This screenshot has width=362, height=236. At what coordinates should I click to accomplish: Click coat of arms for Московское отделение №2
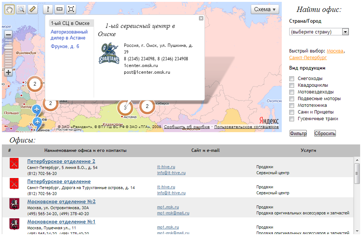tap(14, 204)
